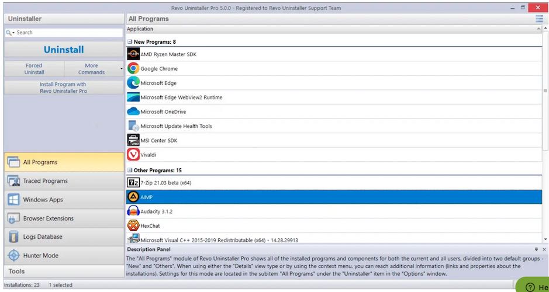Open the More Commands dropdown arrow
Image resolution: width=549 pixels, height=292 pixels.
[x=121, y=69]
